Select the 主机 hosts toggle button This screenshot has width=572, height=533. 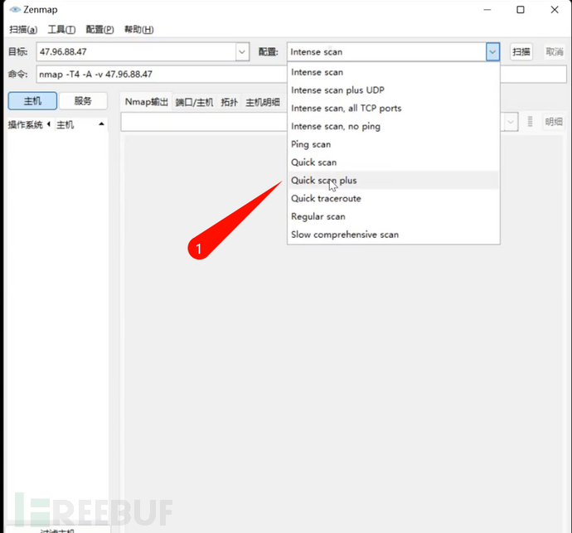32,100
